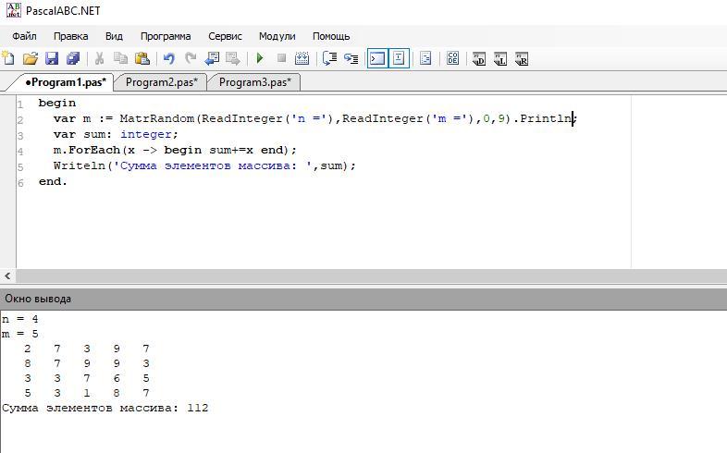Switch to the Program2.pas tab

(x=161, y=82)
